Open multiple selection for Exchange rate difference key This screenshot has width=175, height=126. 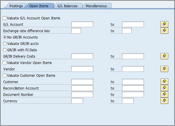tap(164, 31)
